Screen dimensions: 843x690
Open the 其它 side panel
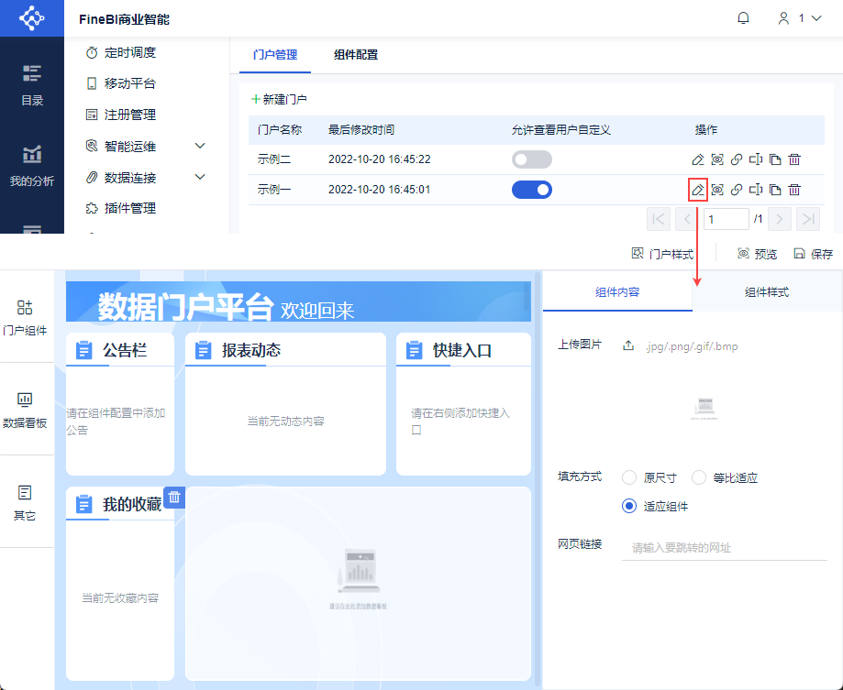25,503
